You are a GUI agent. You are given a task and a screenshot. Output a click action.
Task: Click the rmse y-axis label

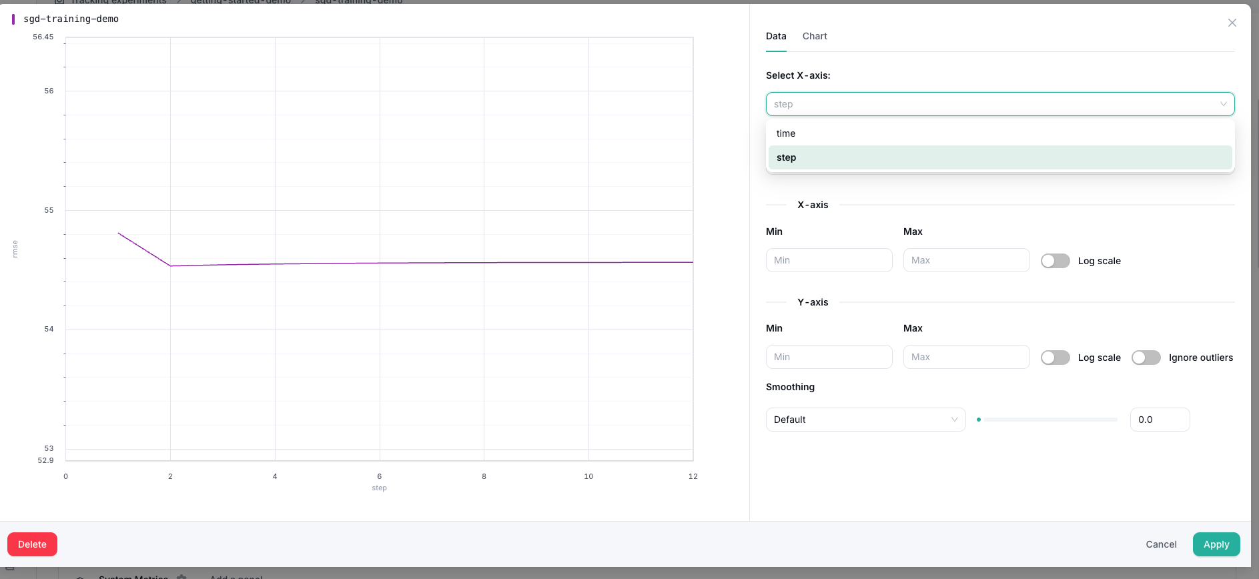pyautogui.click(x=15, y=249)
